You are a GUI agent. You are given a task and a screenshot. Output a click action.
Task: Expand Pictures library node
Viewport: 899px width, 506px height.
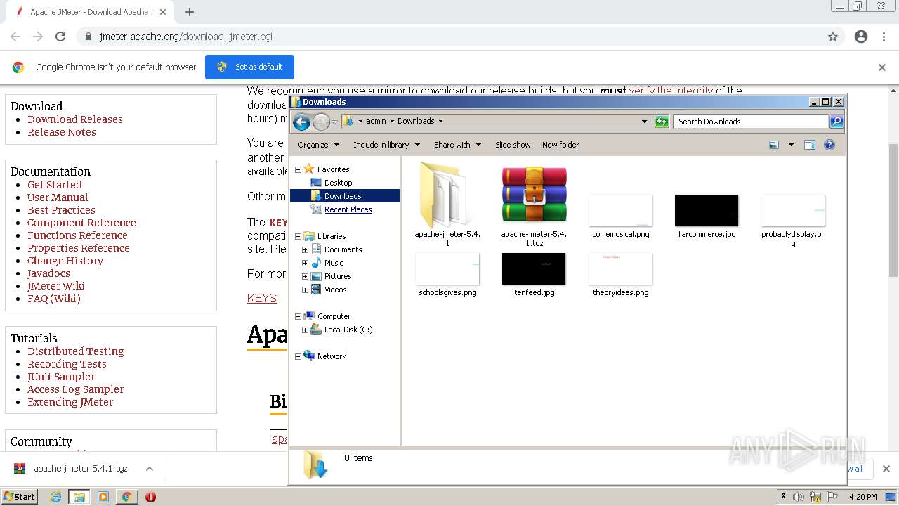(x=305, y=276)
